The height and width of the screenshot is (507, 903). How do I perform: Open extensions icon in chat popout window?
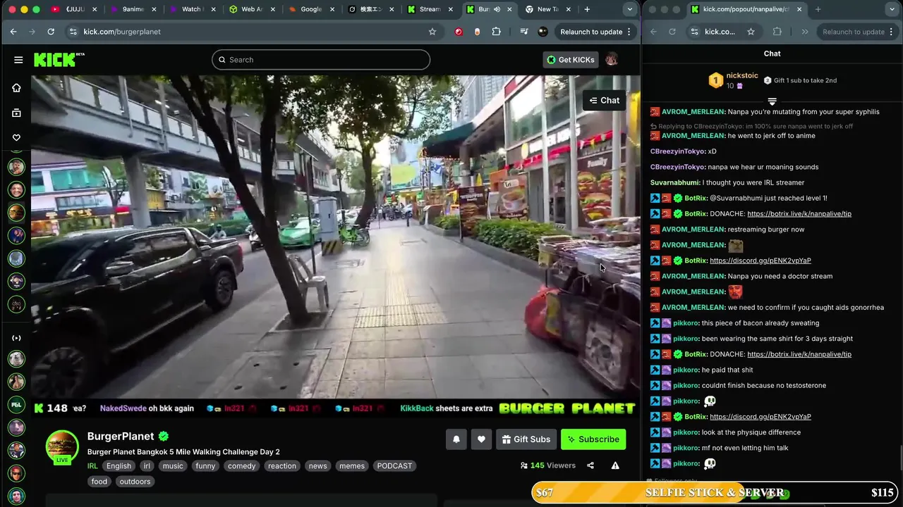click(777, 32)
